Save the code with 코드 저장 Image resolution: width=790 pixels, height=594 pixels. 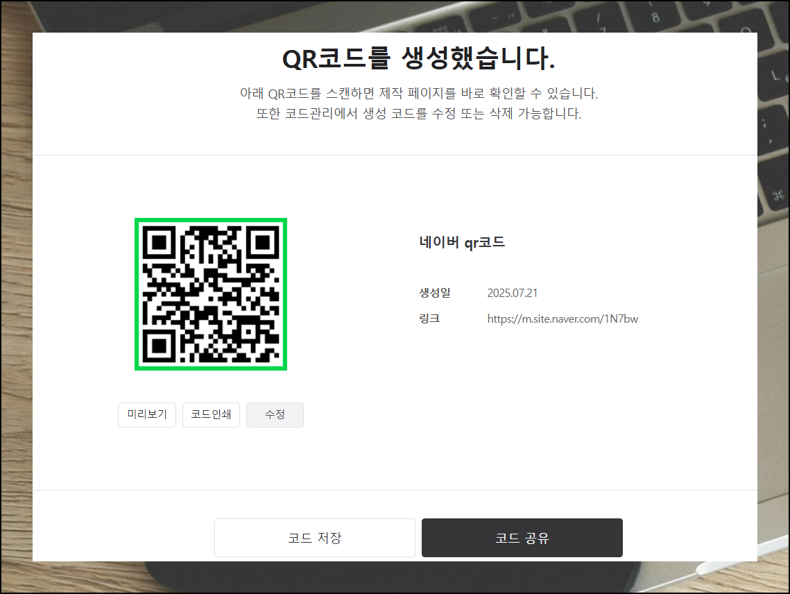[315, 538]
